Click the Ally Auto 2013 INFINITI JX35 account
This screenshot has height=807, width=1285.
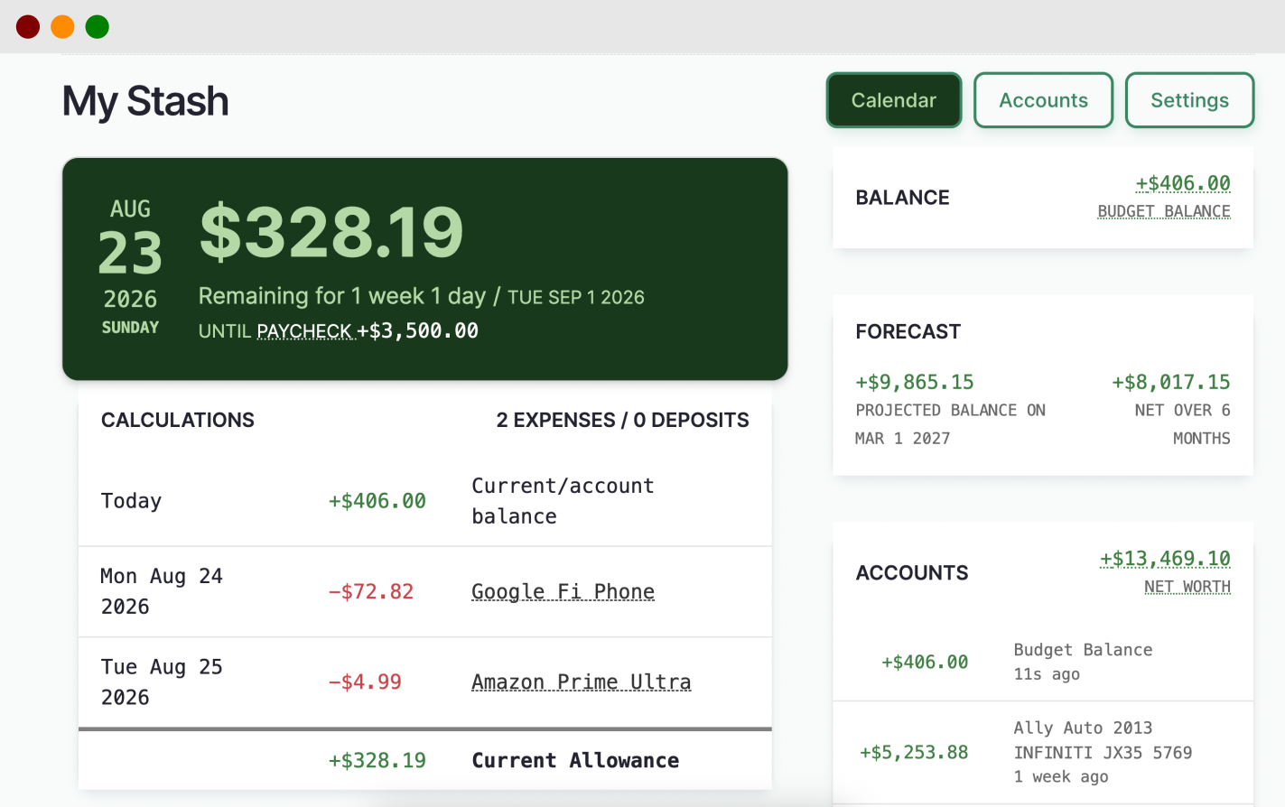tap(1103, 740)
